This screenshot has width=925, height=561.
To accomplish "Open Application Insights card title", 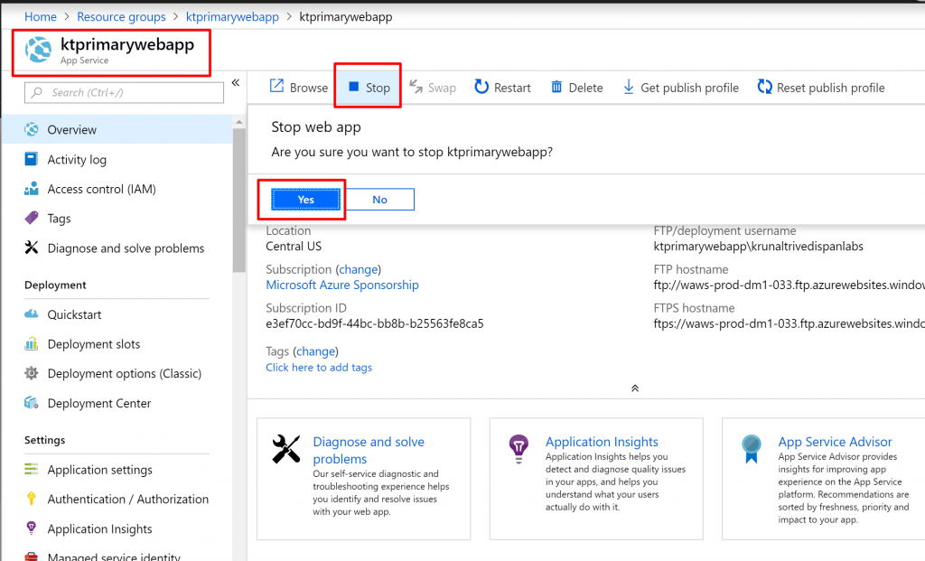I will coord(602,442).
